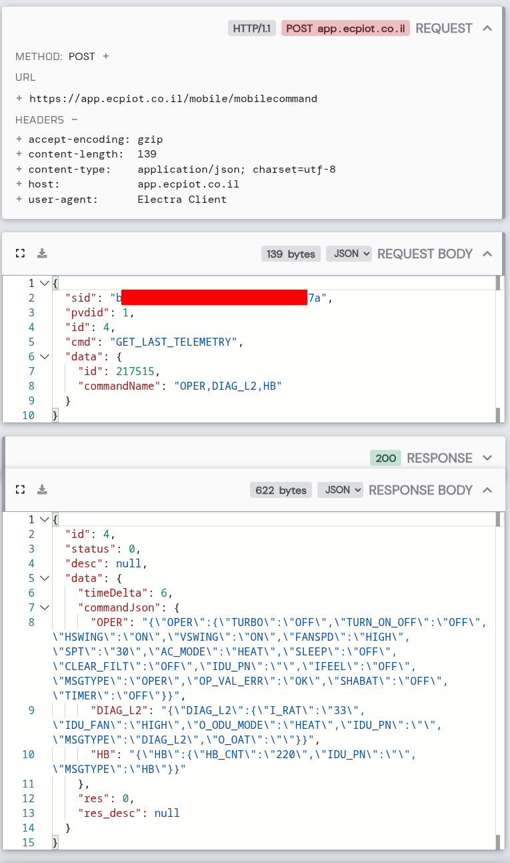Collapse the RESPONSE BODY panel

[x=487, y=489]
